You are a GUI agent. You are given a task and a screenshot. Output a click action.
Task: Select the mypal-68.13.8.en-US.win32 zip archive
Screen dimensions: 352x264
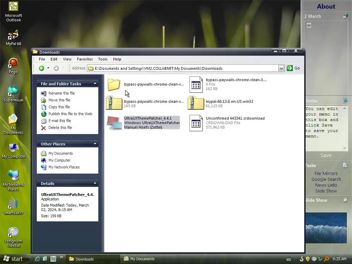tap(196, 103)
